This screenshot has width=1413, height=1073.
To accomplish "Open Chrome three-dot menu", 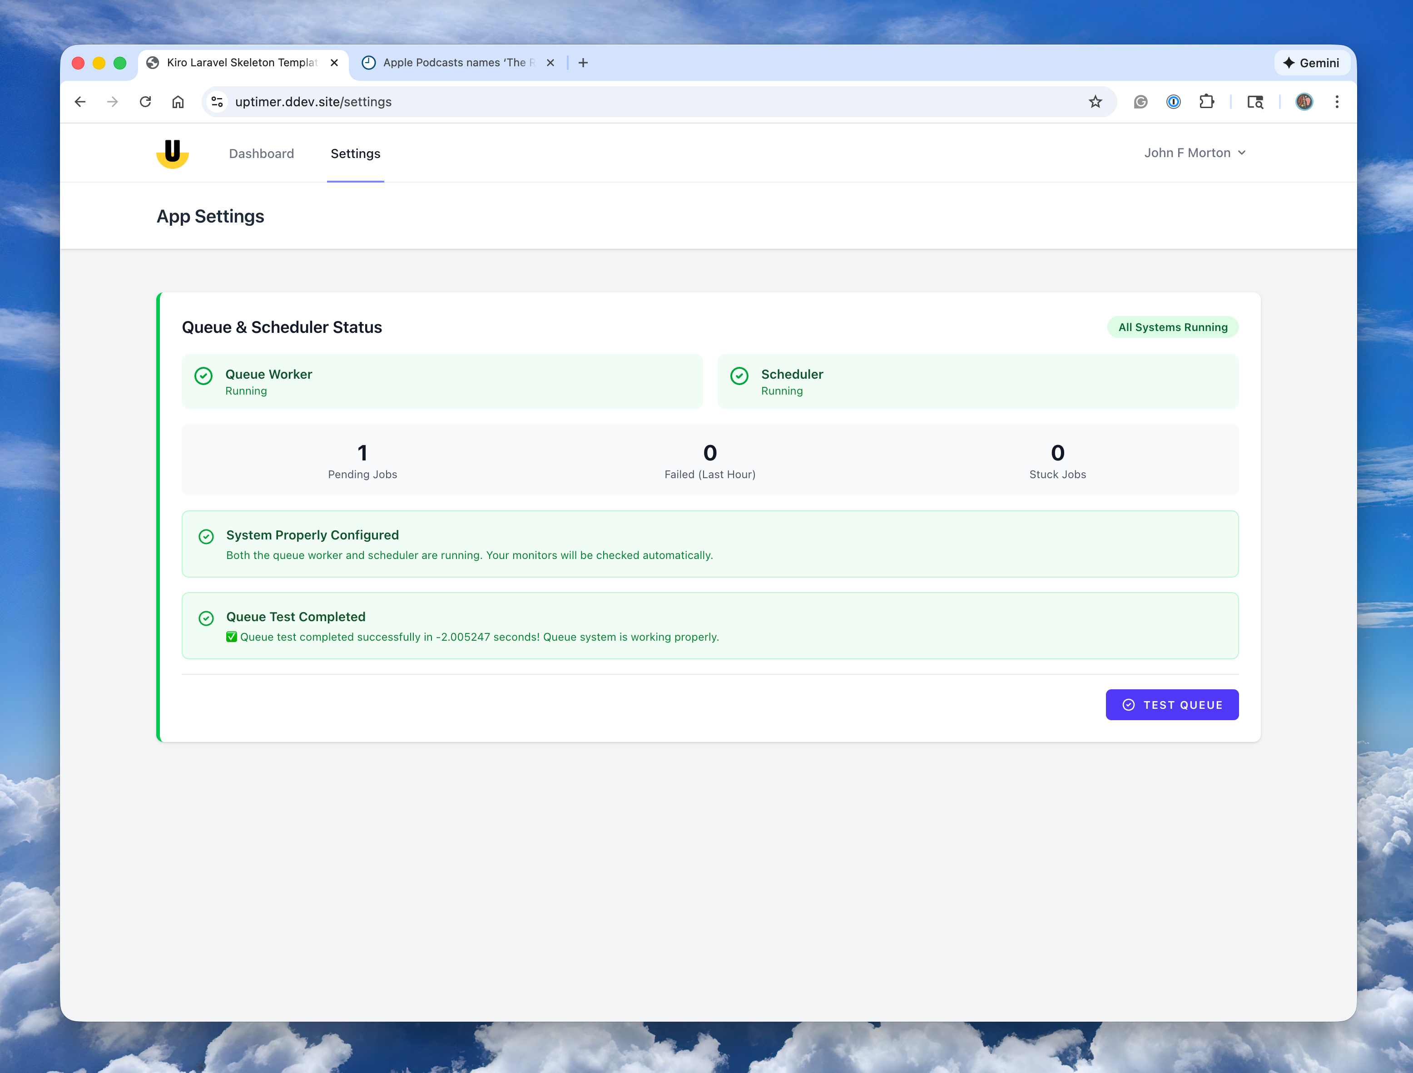I will coord(1336,102).
